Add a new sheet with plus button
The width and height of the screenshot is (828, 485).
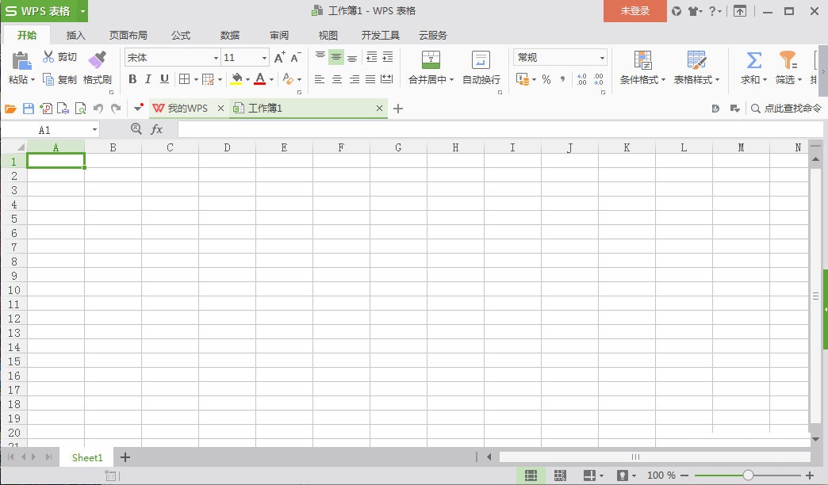[x=125, y=457]
